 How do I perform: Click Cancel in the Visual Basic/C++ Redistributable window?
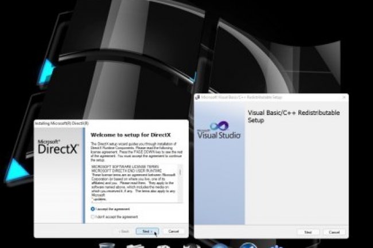(334, 232)
